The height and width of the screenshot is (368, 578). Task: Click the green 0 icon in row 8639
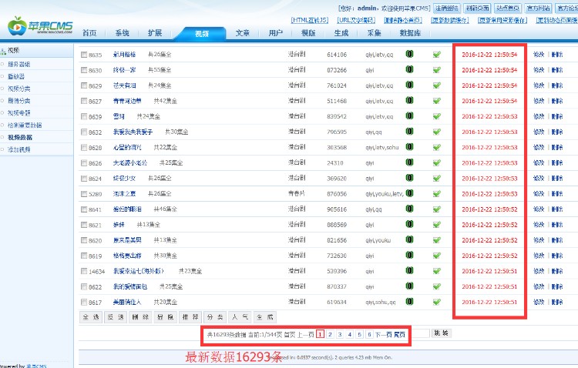point(409,115)
